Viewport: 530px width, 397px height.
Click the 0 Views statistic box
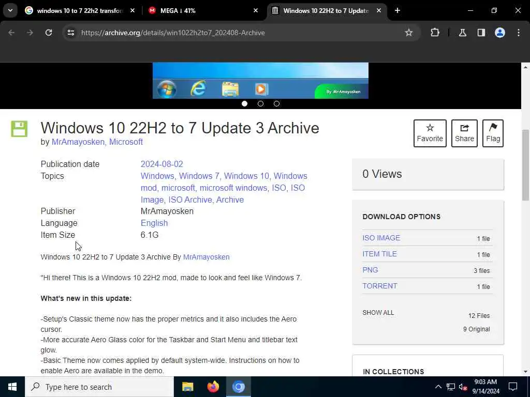[428, 174]
